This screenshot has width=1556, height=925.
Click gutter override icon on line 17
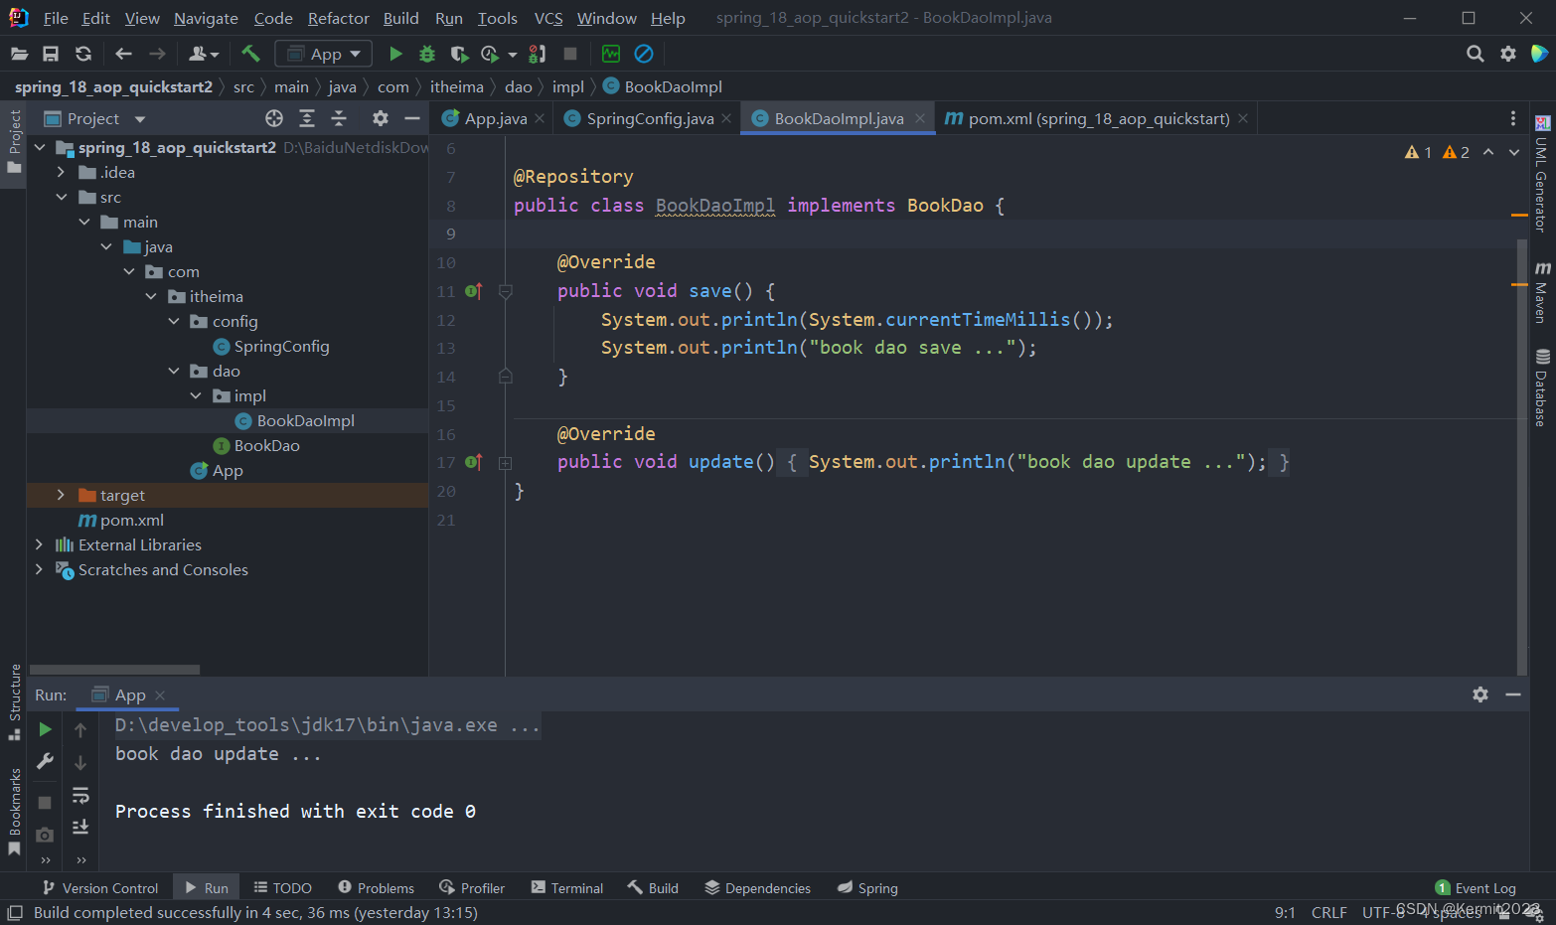474,462
